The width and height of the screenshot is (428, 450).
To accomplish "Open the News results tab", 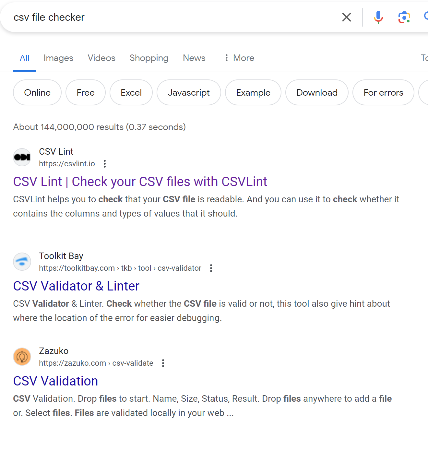I will [194, 58].
